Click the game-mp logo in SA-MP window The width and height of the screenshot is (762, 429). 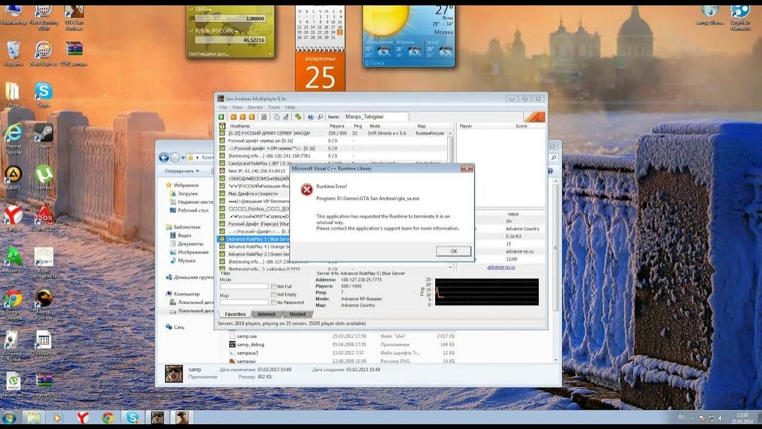tap(534, 117)
